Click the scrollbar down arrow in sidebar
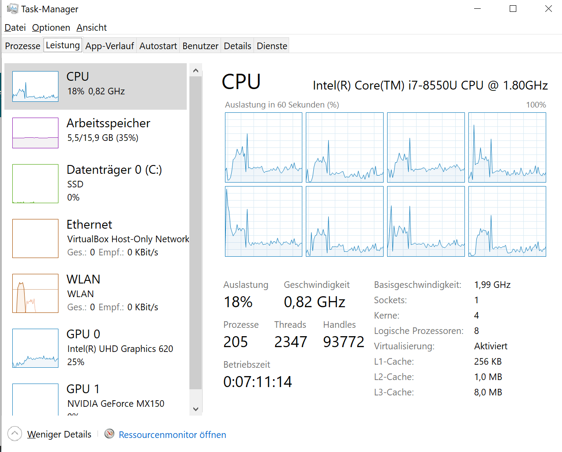This screenshot has width=562, height=452. [195, 409]
